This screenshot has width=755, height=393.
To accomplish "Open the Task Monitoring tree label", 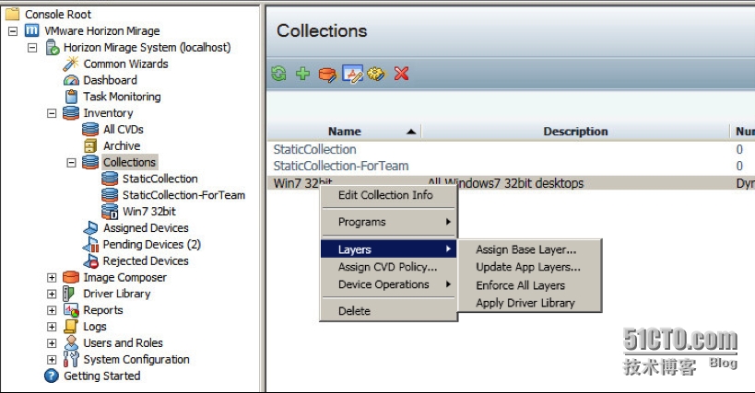I will tap(122, 97).
